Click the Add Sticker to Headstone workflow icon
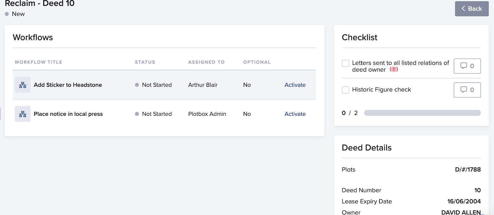The width and height of the screenshot is (494, 215). (x=23, y=85)
